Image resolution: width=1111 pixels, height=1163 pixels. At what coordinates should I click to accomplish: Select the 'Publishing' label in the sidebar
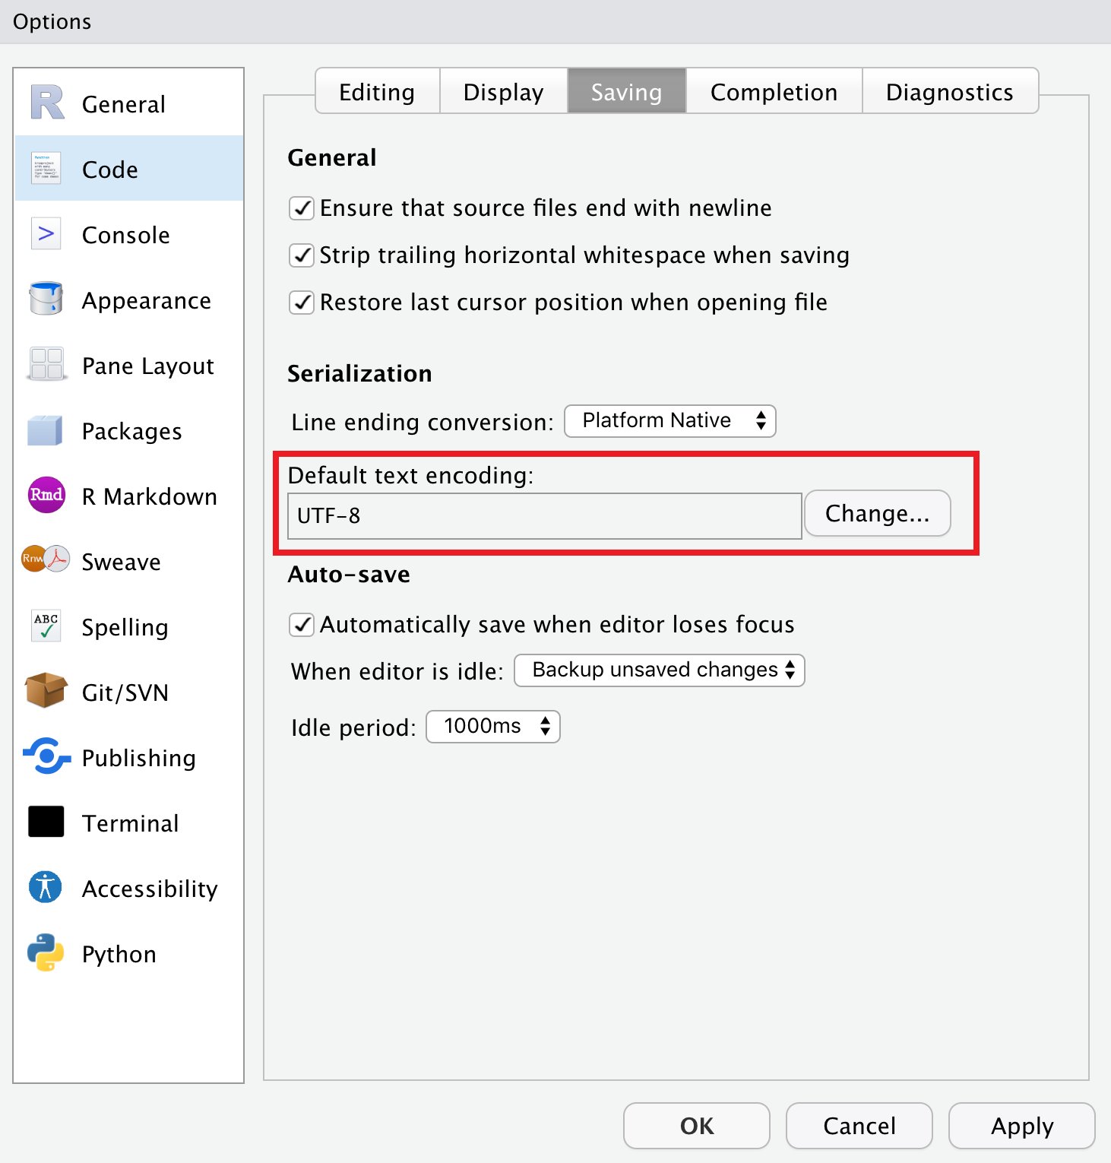tap(139, 759)
